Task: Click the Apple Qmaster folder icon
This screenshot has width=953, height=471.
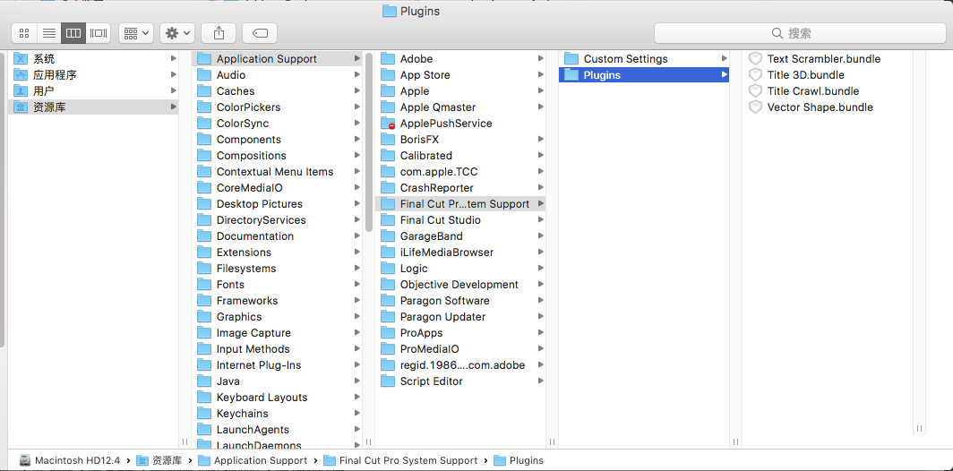Action: (388, 107)
